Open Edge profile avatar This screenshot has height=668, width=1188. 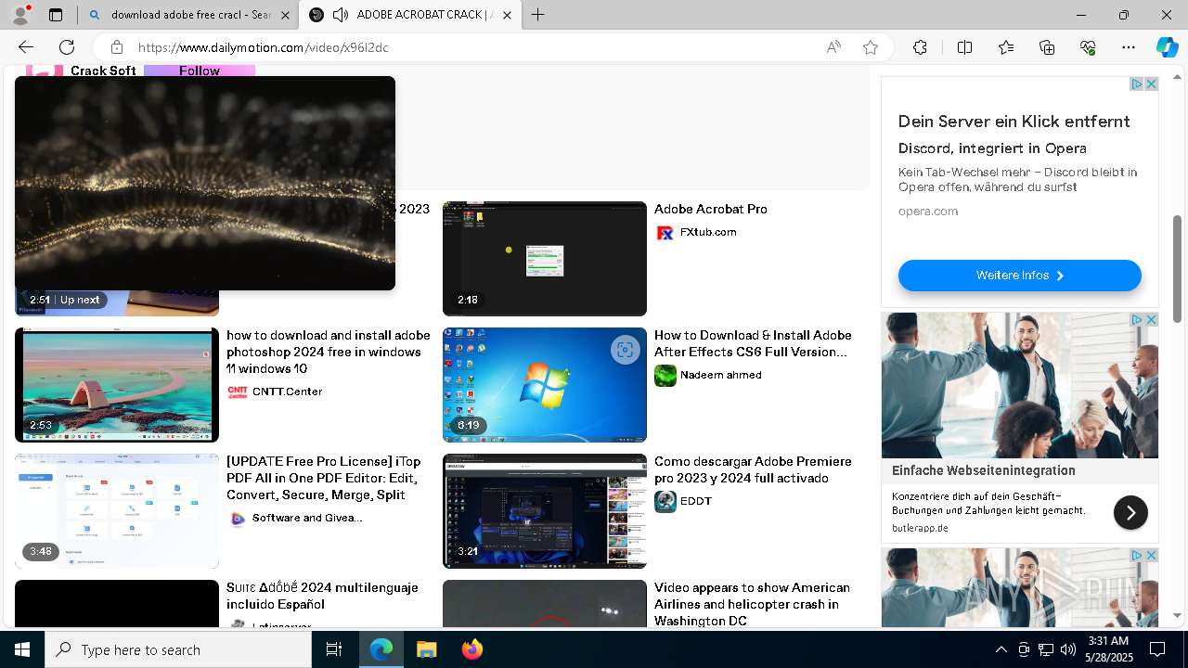tap(20, 15)
